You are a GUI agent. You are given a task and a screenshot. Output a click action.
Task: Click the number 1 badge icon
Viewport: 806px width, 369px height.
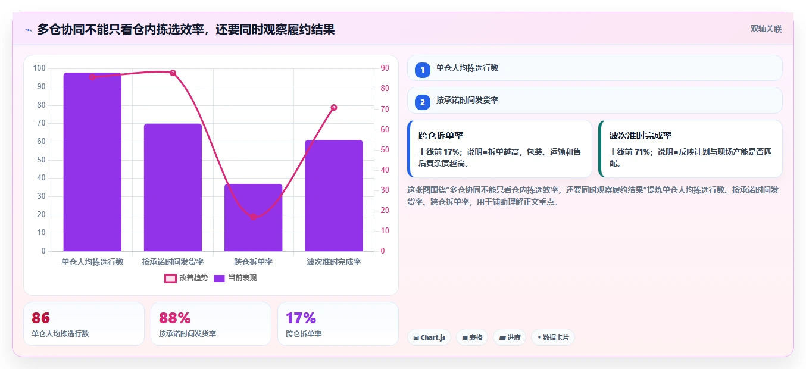pyautogui.click(x=423, y=70)
